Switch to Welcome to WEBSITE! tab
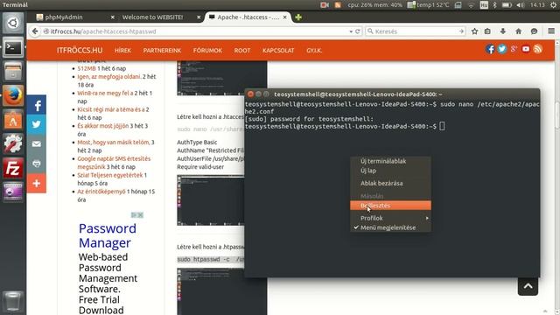This screenshot has width=560, height=315. click(x=152, y=17)
